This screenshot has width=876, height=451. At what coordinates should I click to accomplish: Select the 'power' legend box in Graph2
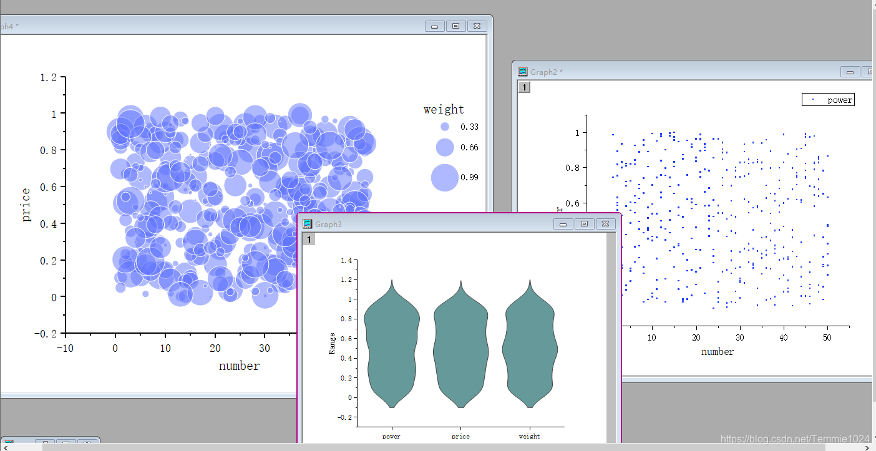(x=828, y=100)
